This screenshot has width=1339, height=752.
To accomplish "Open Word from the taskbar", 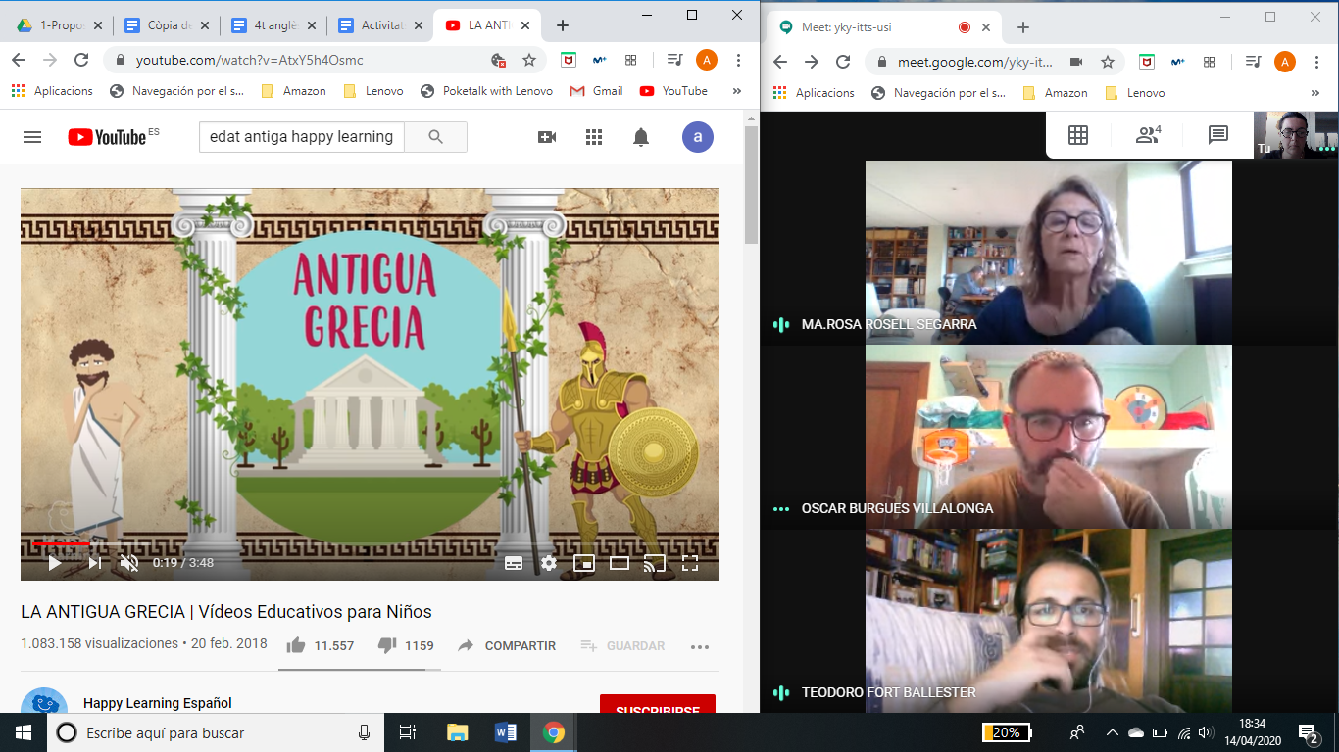I will tap(506, 732).
